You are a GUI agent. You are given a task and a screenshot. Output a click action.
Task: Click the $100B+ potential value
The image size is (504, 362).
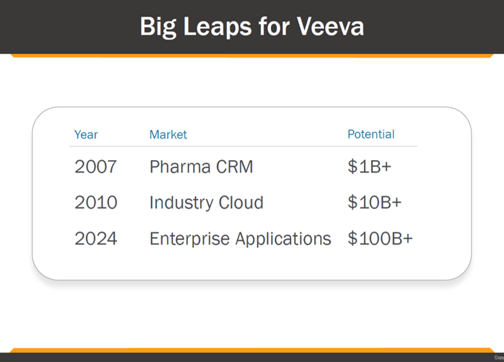click(379, 238)
